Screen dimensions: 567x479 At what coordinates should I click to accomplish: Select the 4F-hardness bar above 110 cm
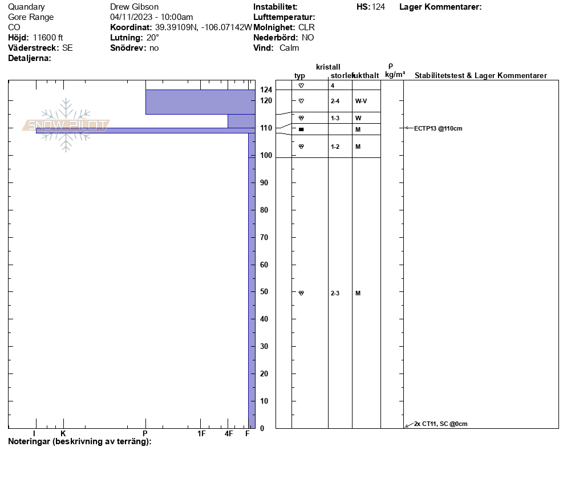tap(241, 121)
